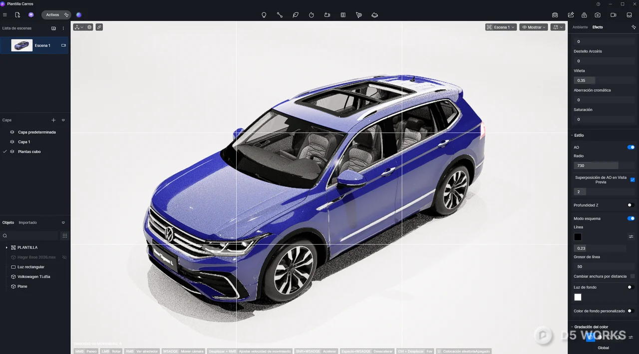Click the file import icon in top toolbar
Image resolution: width=639 pixels, height=354 pixels.
pyautogui.click(x=17, y=15)
